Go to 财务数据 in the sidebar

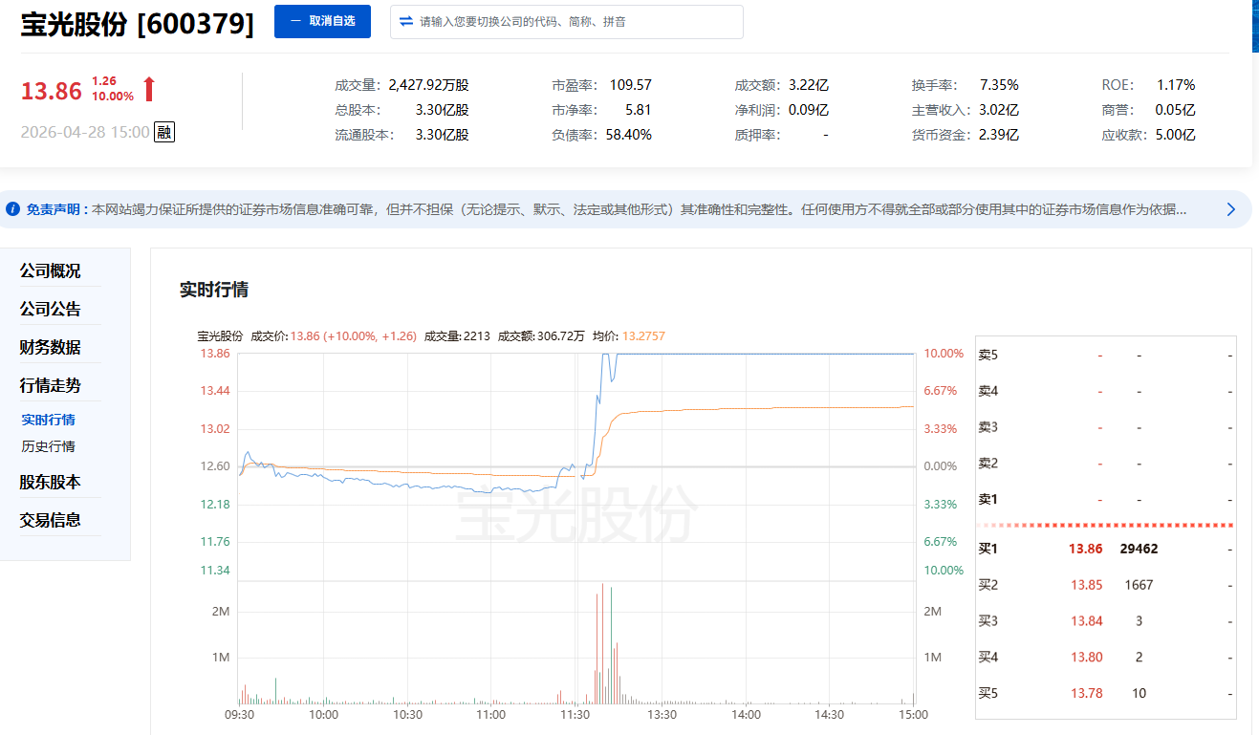(x=51, y=347)
